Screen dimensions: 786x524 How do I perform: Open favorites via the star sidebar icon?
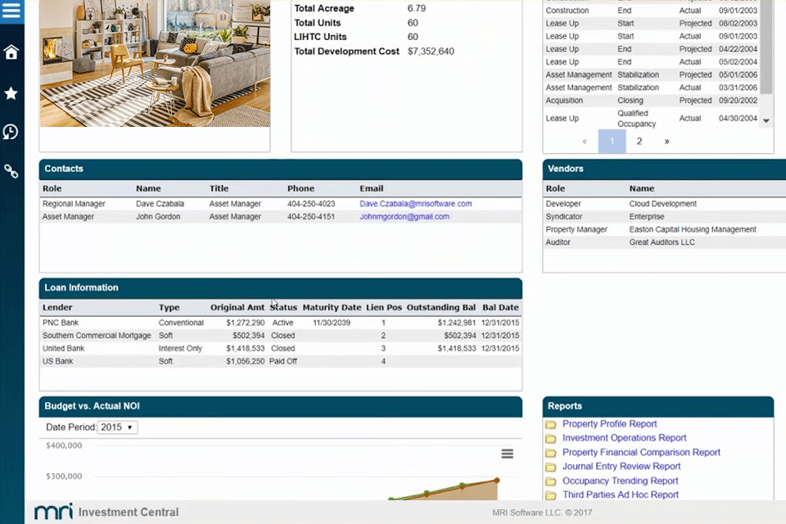coord(11,93)
